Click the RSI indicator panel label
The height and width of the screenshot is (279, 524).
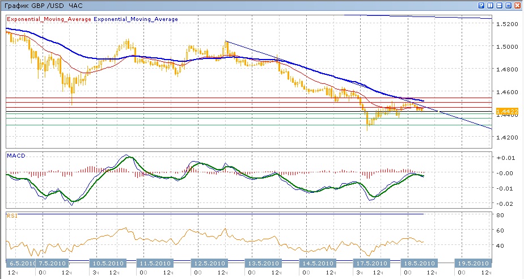[x=12, y=215]
